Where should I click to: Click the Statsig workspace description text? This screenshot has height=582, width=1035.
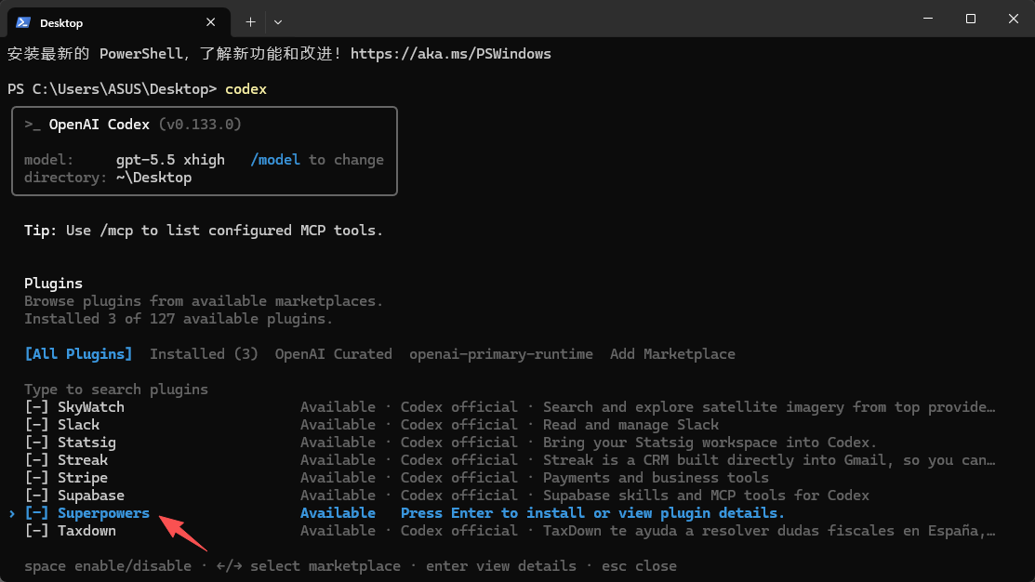tap(710, 443)
